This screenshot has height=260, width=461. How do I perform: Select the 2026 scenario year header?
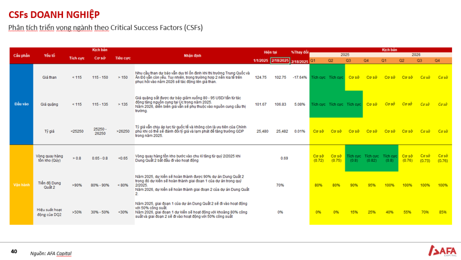tap(416, 54)
